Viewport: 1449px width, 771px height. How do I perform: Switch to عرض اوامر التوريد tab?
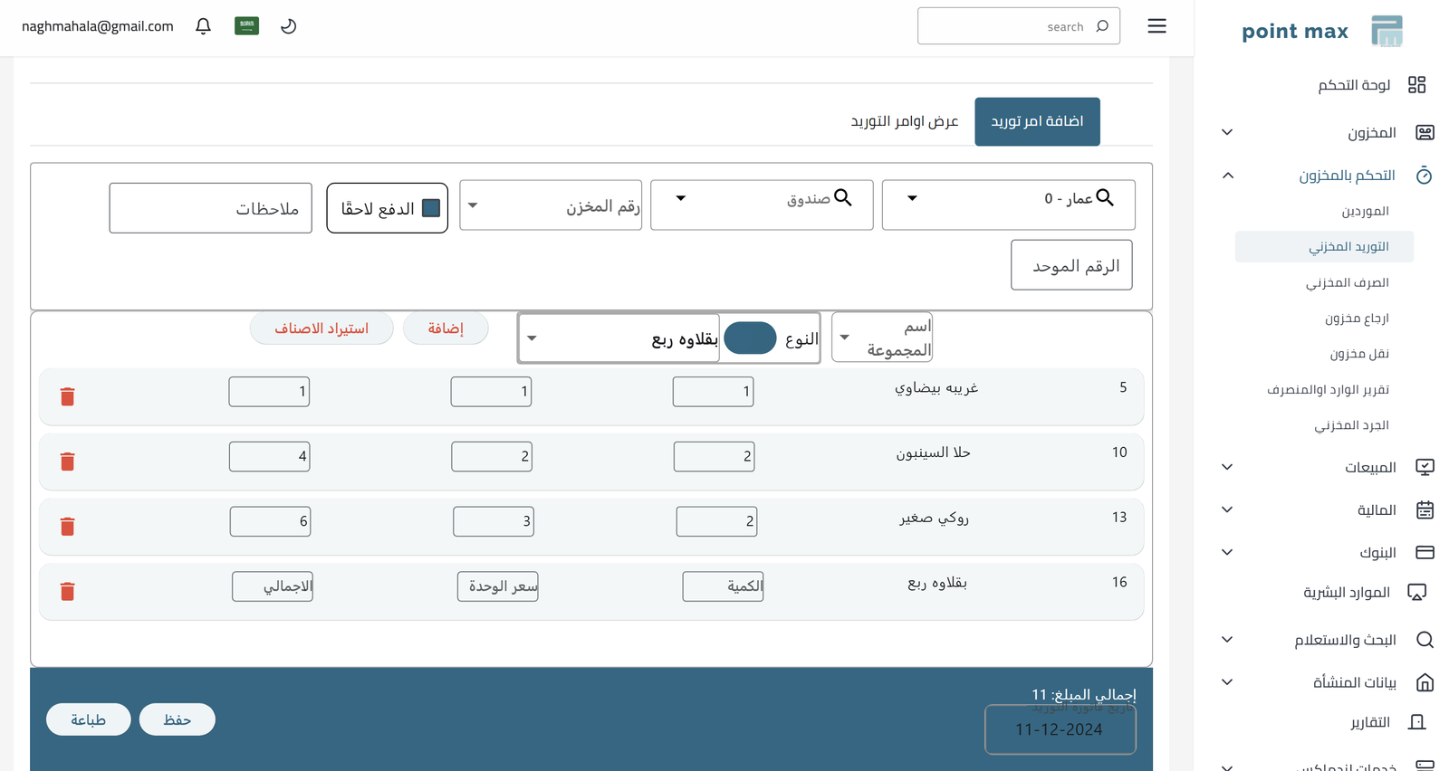pos(904,121)
